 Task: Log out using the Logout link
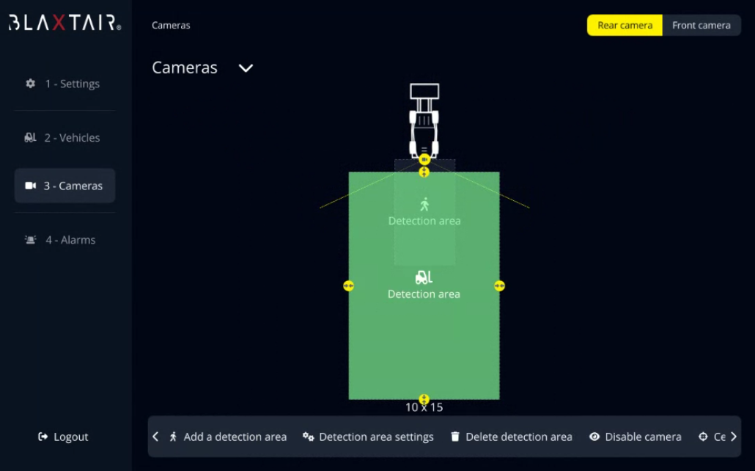click(x=63, y=437)
